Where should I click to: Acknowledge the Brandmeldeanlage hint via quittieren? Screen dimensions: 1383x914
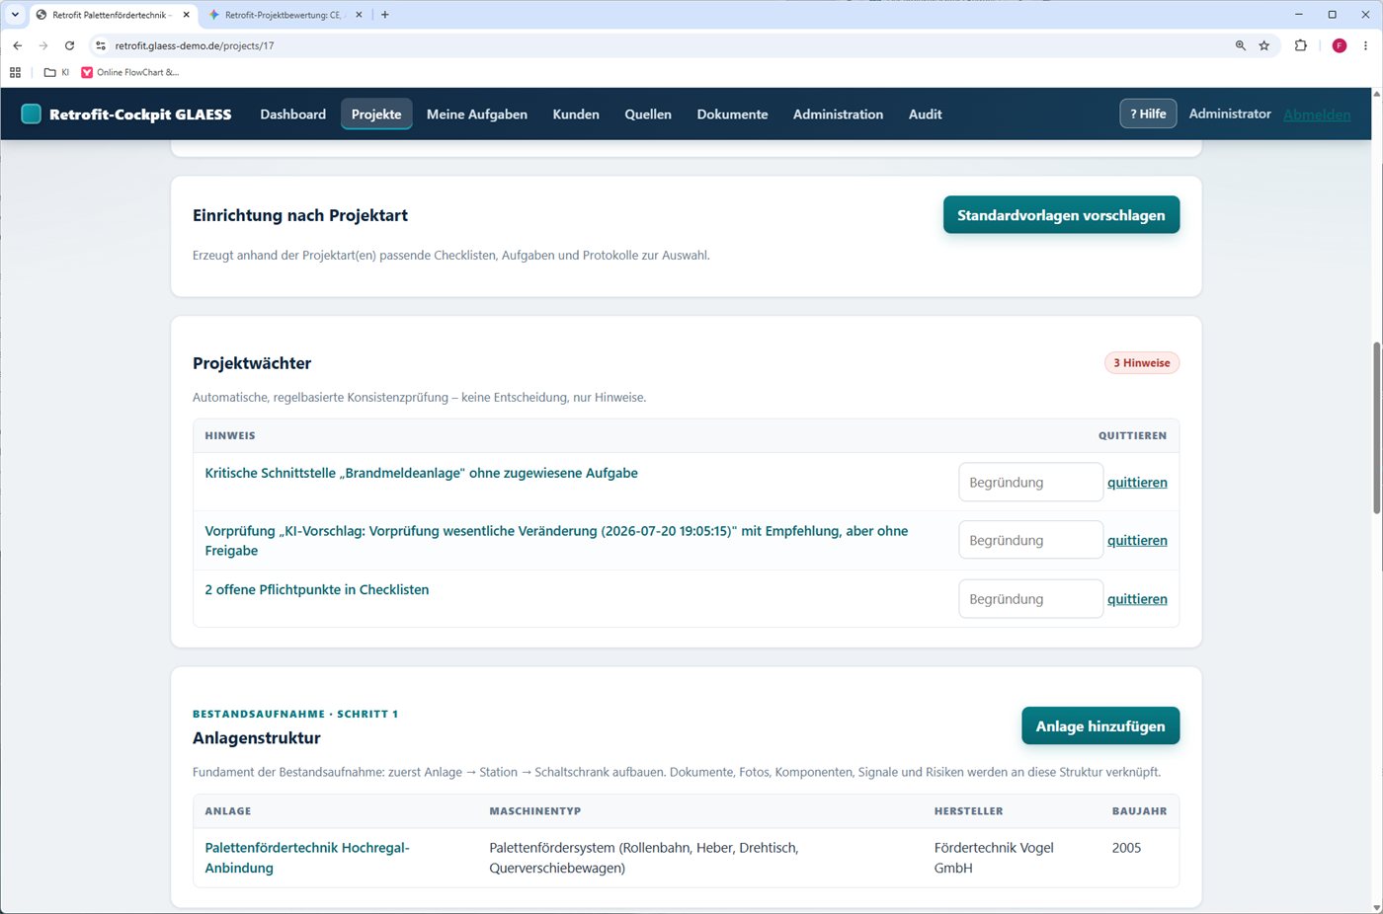coord(1137,483)
